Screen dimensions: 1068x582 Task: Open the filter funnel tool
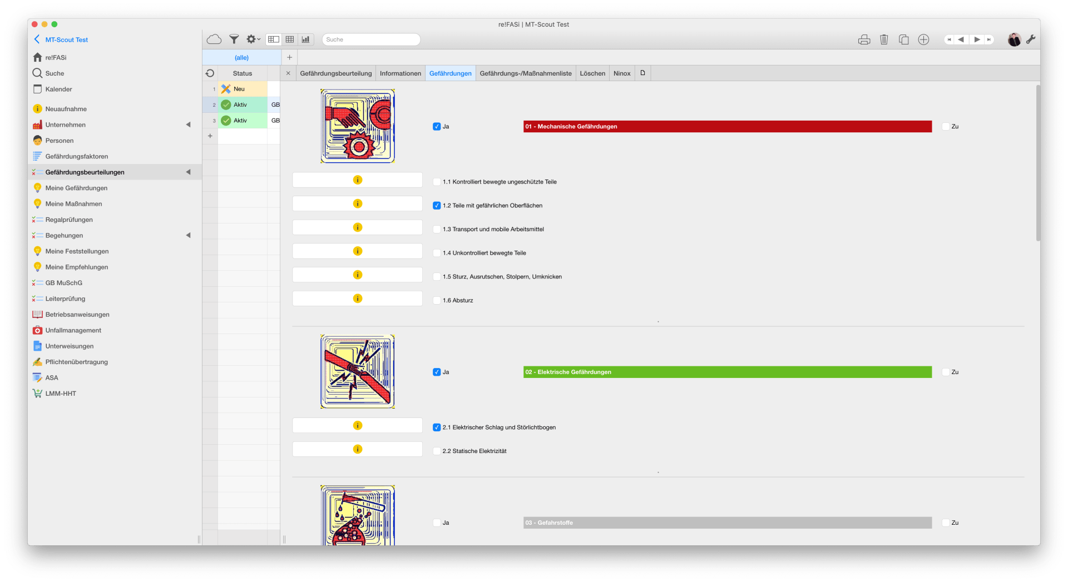234,39
